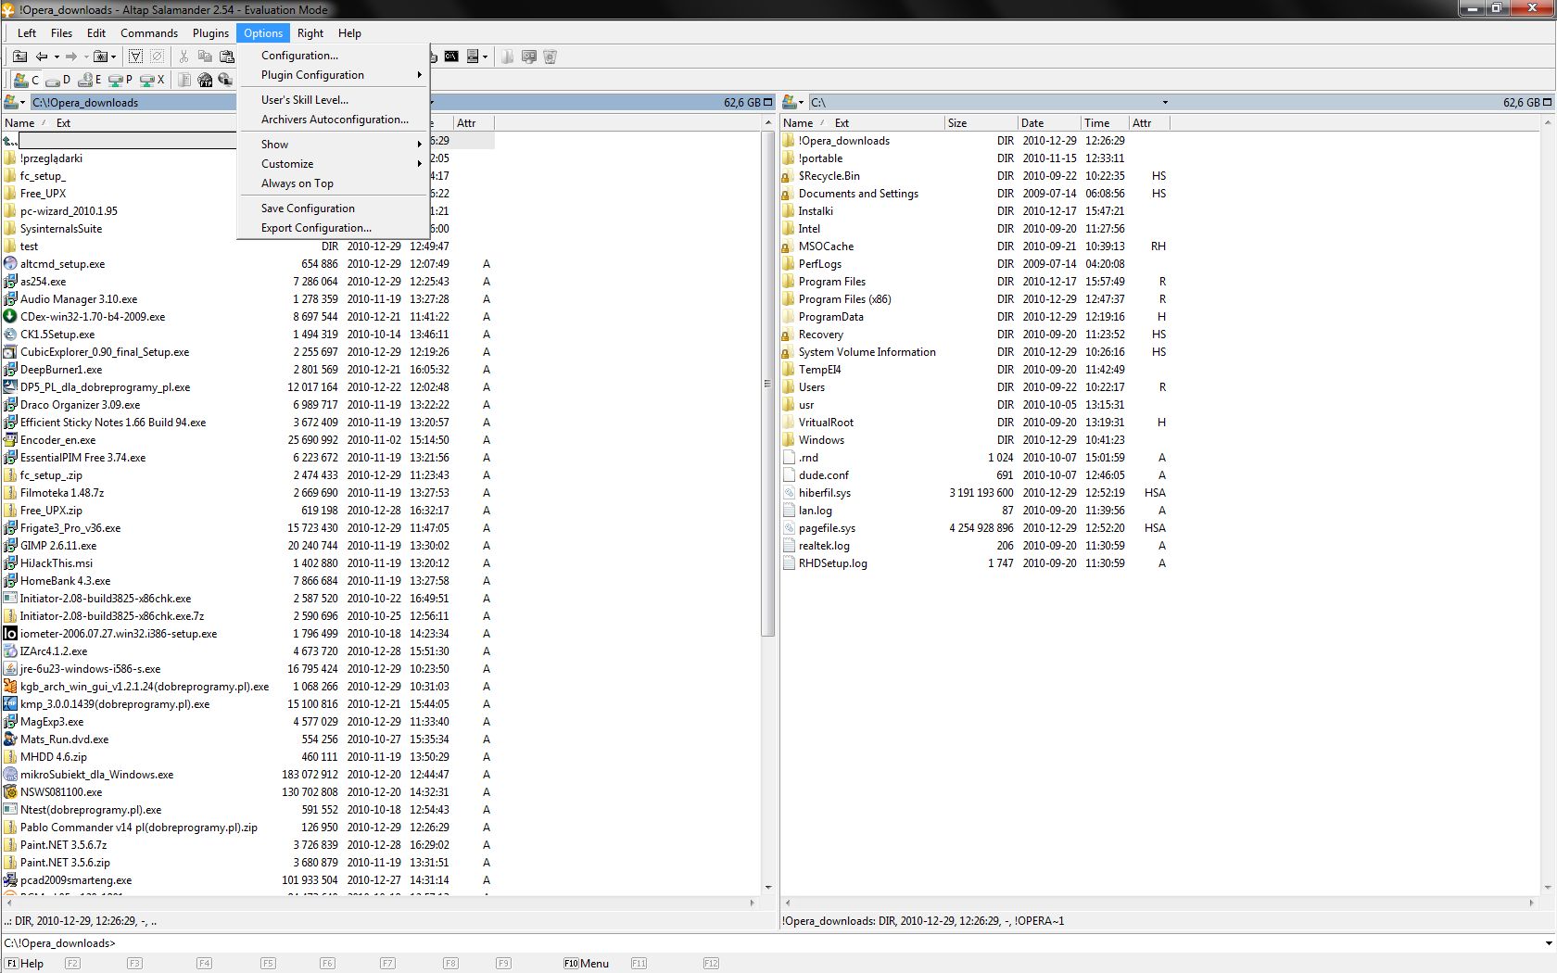Go to parent directory toolbar icon

pyautogui.click(x=19, y=57)
